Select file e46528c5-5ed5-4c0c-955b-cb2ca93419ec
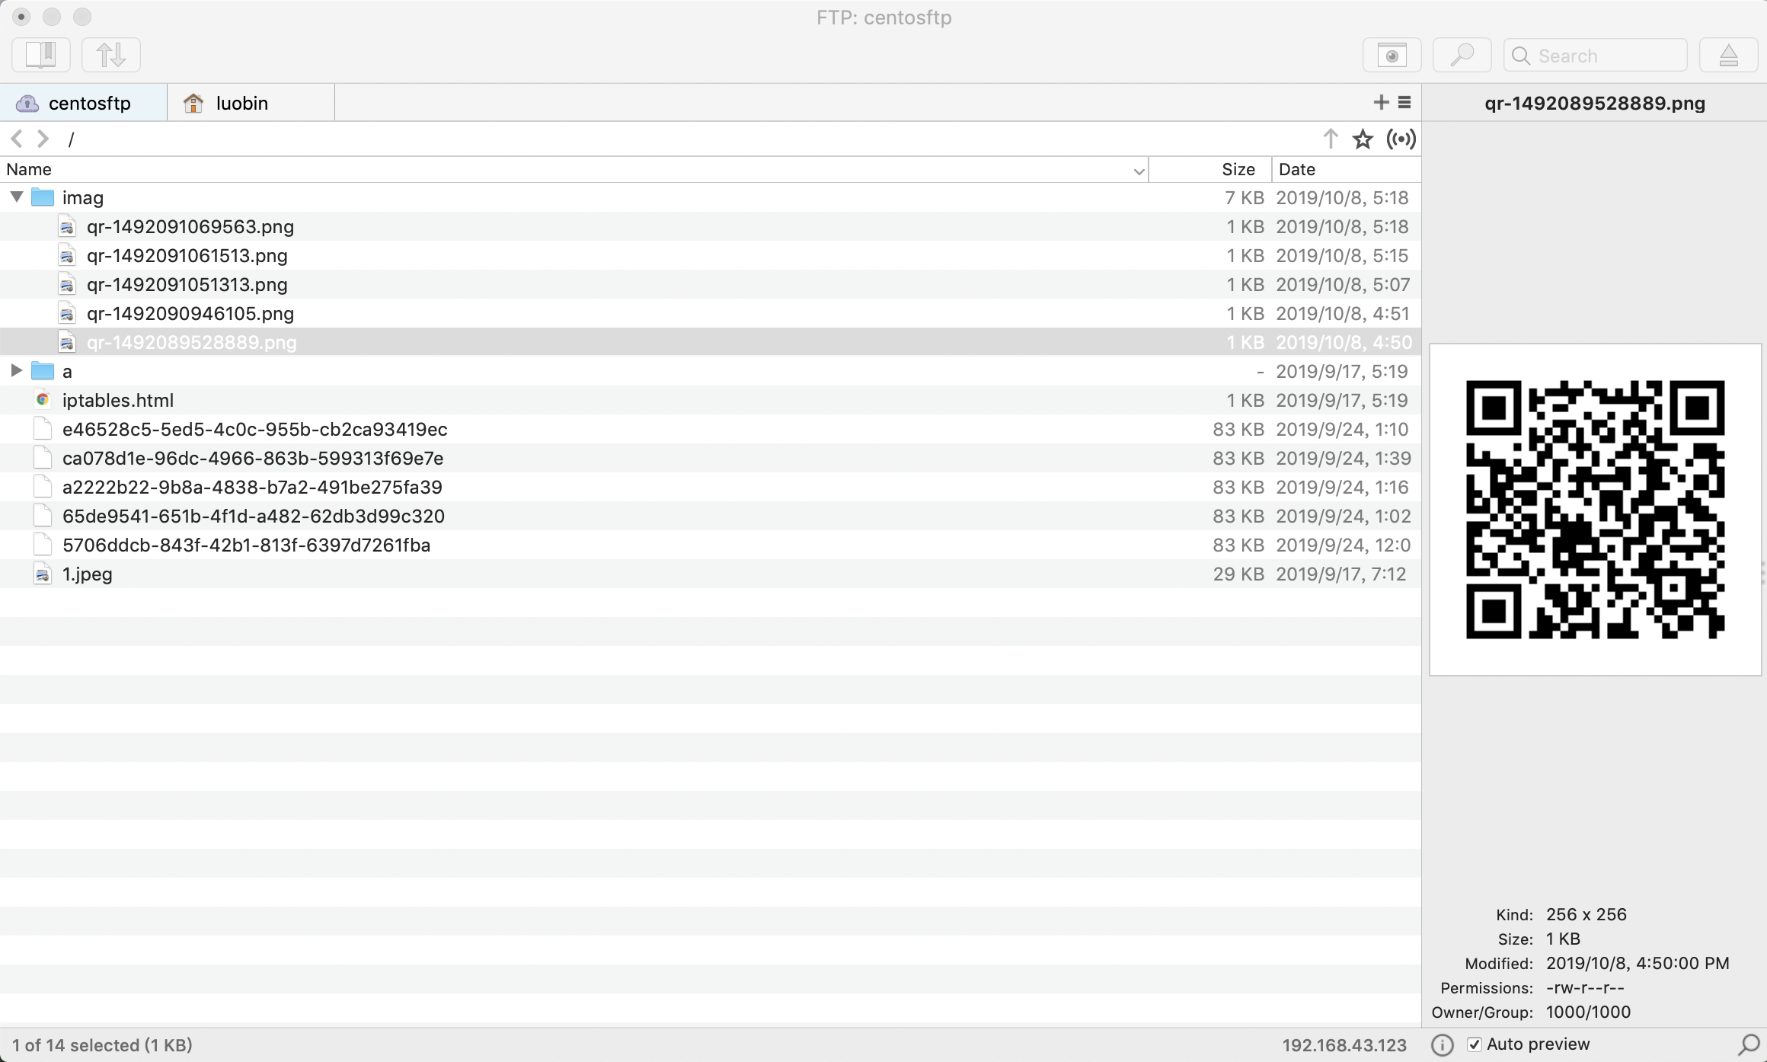 click(x=255, y=429)
